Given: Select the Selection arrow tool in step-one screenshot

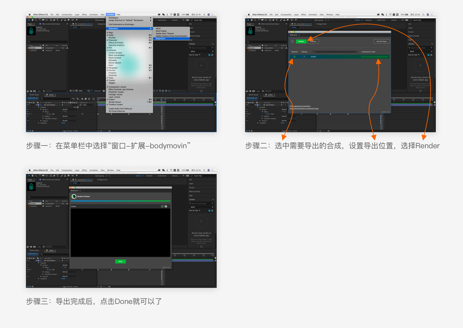Looking at the screenshot, I should click(x=29, y=20).
